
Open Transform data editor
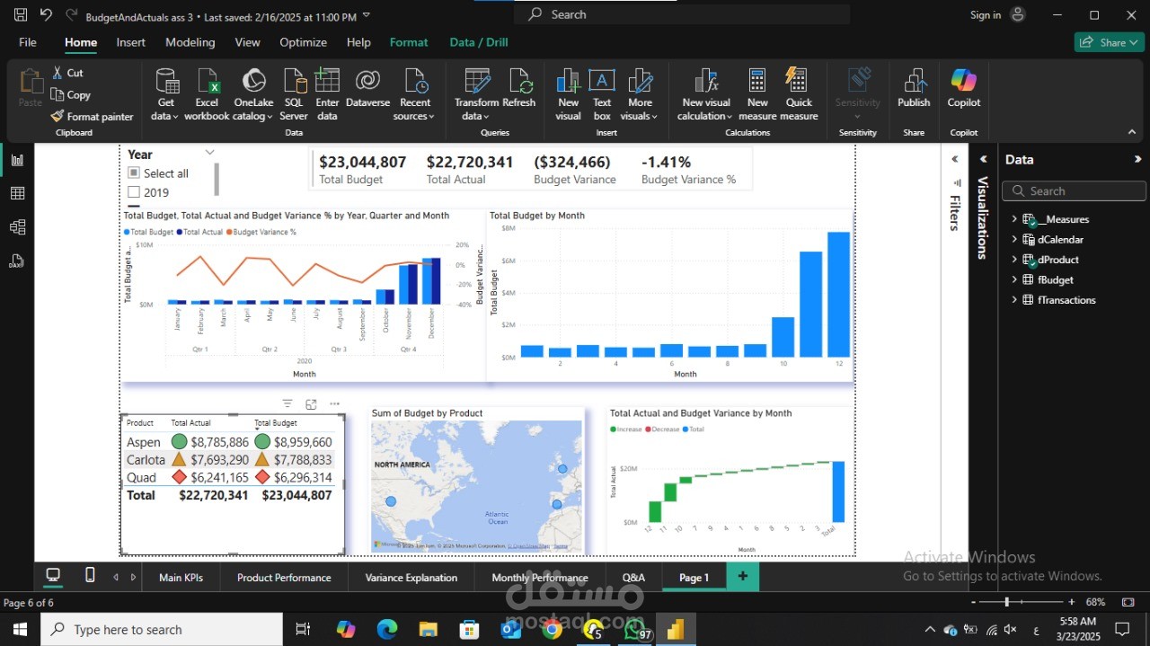[476, 94]
